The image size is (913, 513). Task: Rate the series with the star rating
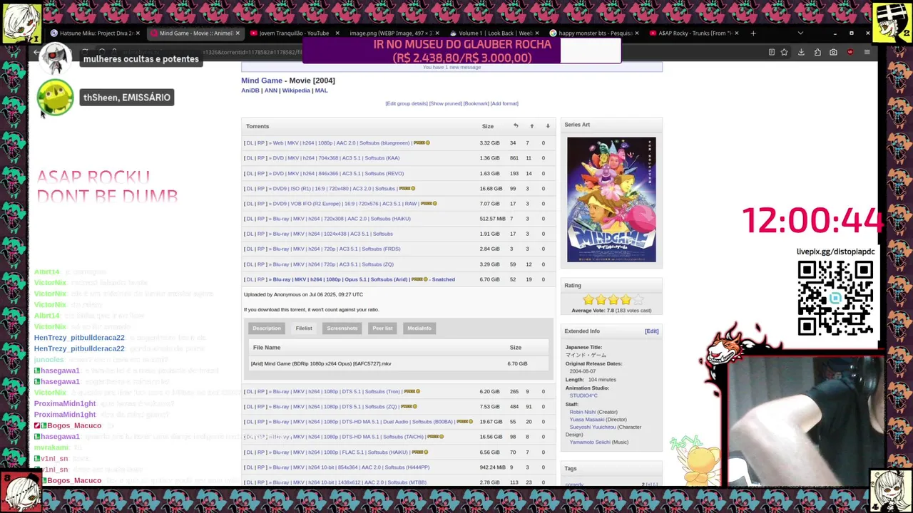[612, 300]
